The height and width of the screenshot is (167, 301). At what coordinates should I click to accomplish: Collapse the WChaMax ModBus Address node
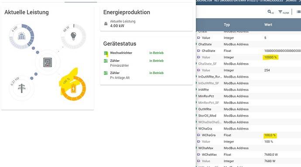196,148
